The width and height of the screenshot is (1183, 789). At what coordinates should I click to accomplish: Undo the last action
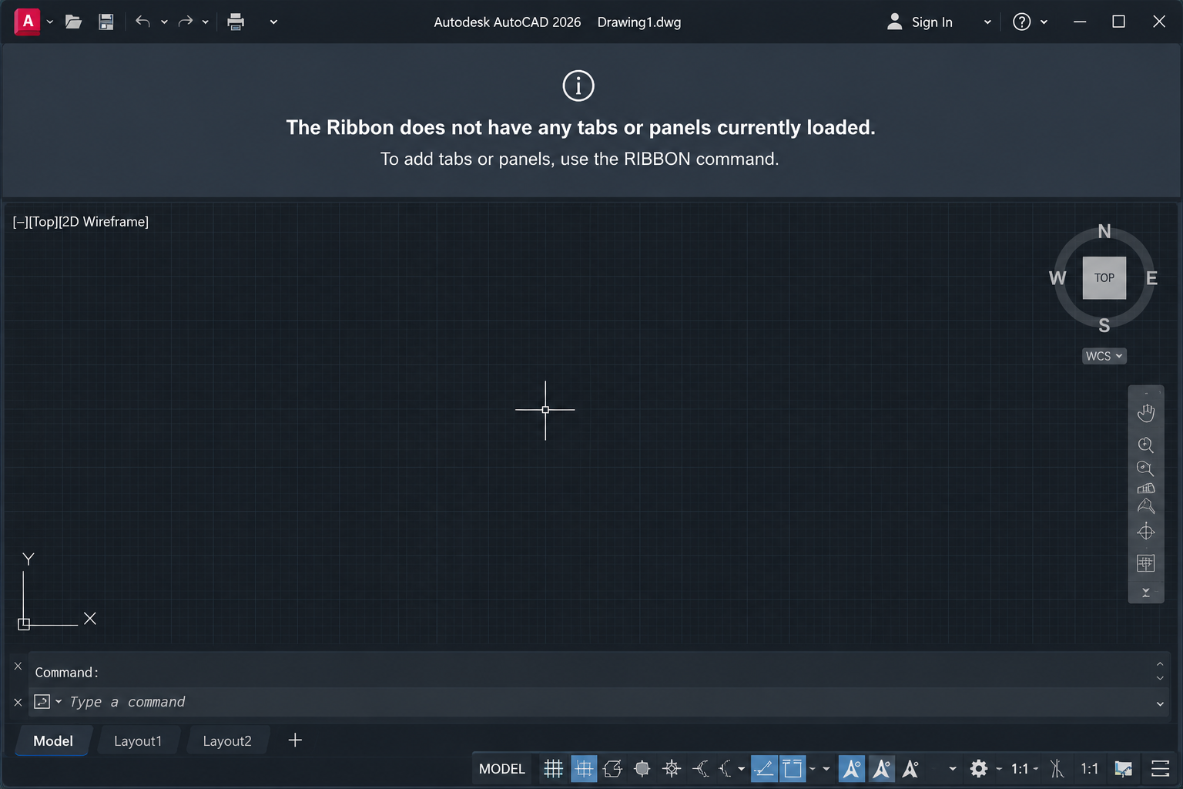[x=142, y=22]
